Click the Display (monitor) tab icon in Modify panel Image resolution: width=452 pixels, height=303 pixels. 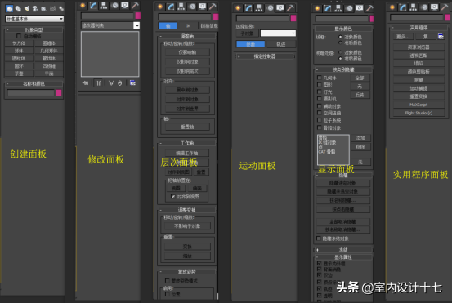pyautogui.click(x=125, y=6)
